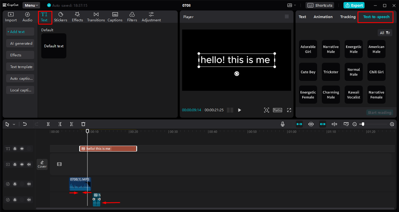The image size is (399, 212).
Task: Open Auto captions sidebar item
Action: 20,78
